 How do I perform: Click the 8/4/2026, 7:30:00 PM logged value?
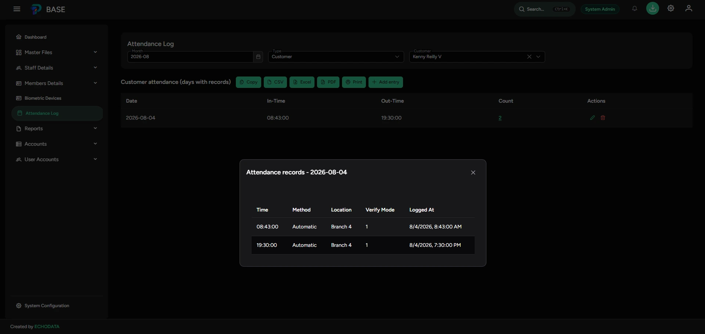(435, 245)
